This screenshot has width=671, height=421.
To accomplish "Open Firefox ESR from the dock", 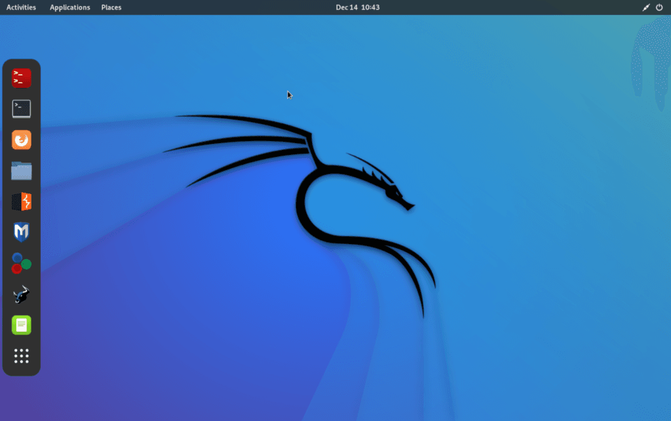I will pos(21,140).
